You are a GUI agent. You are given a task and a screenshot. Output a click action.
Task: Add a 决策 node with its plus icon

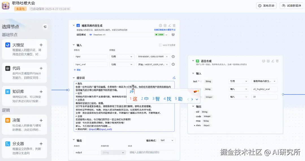tap(41, 120)
